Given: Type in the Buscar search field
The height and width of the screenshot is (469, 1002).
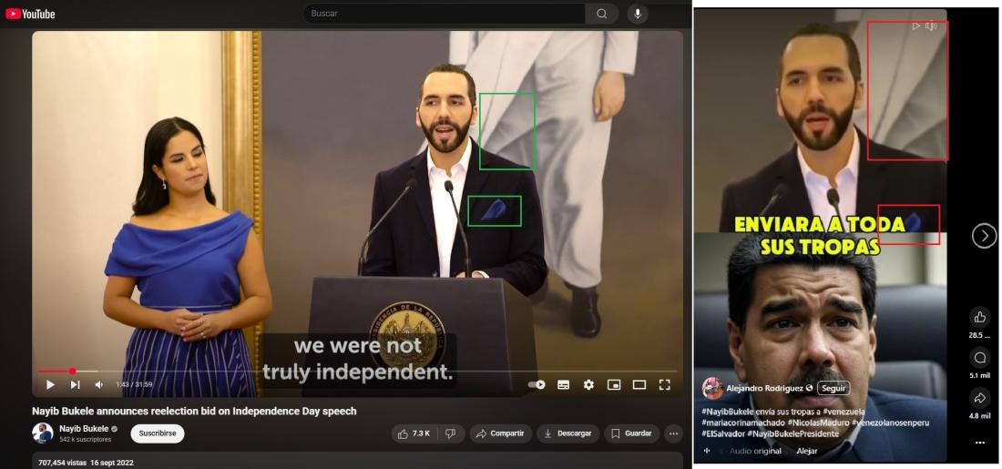Looking at the screenshot, I should (x=446, y=14).
